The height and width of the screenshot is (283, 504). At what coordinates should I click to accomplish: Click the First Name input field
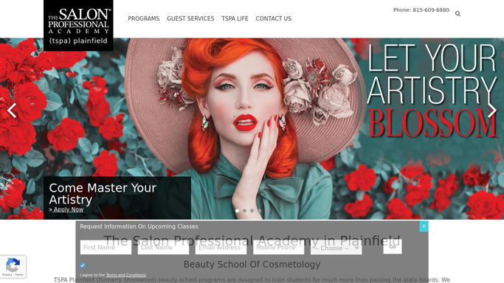click(x=106, y=248)
